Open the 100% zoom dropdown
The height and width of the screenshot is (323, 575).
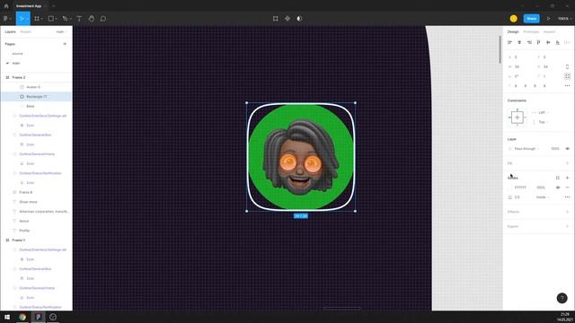(565, 18)
